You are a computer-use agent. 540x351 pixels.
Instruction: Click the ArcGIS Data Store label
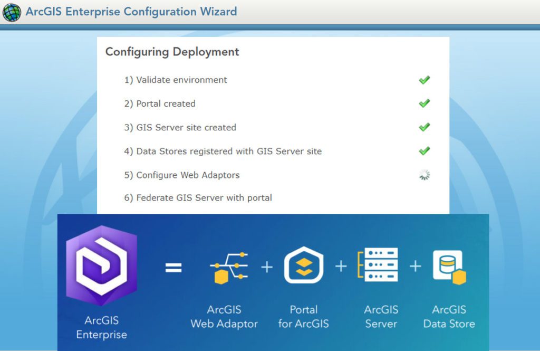coord(449,317)
